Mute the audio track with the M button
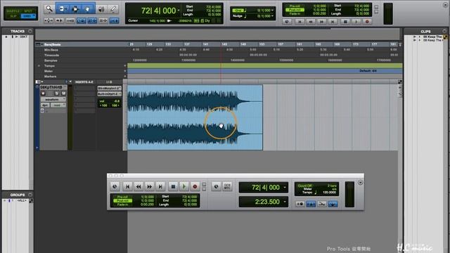Viewport: 450px width, 253px height. (x=63, y=93)
